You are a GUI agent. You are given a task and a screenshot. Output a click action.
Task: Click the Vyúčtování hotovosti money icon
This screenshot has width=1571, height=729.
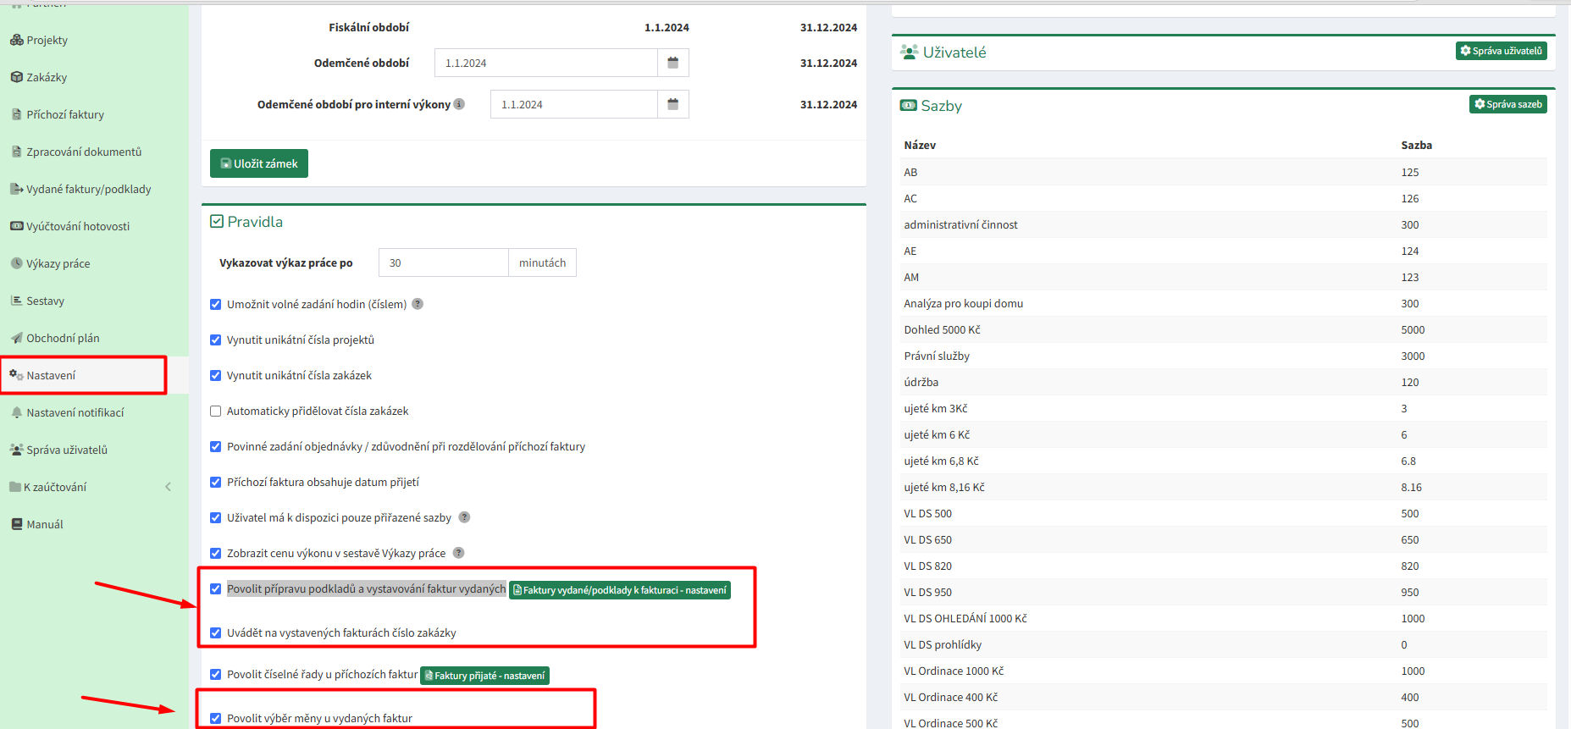pyautogui.click(x=16, y=226)
